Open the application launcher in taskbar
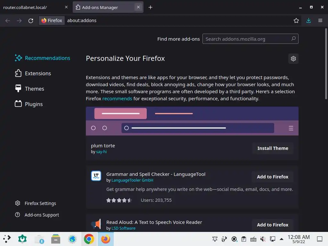Viewport: 328px width, 246px height. coord(7,239)
